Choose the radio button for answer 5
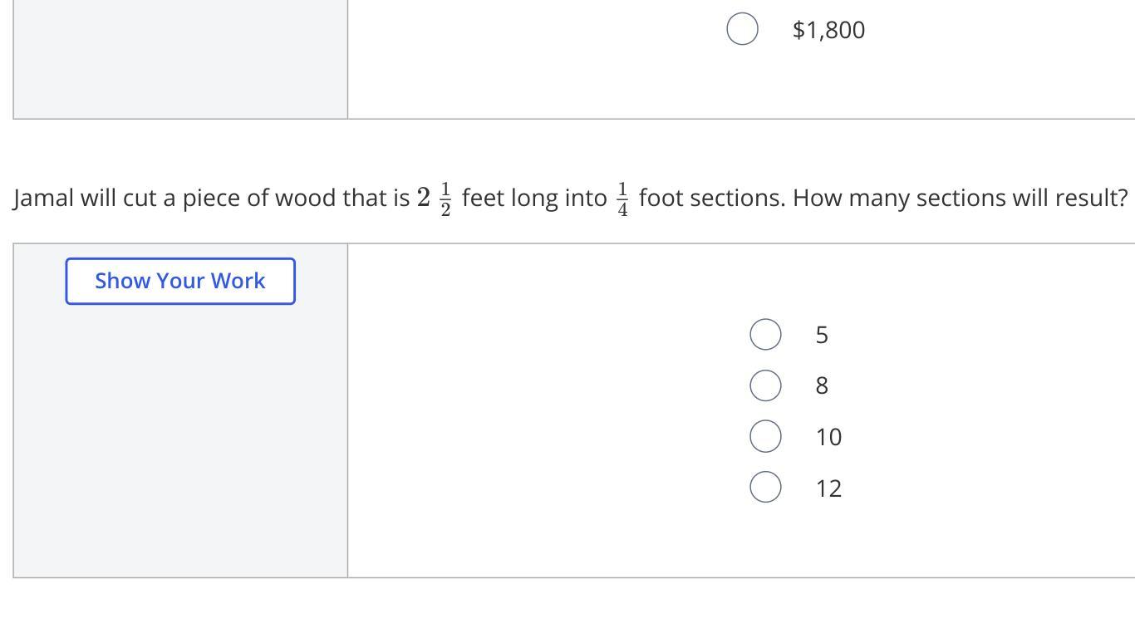 click(x=764, y=334)
